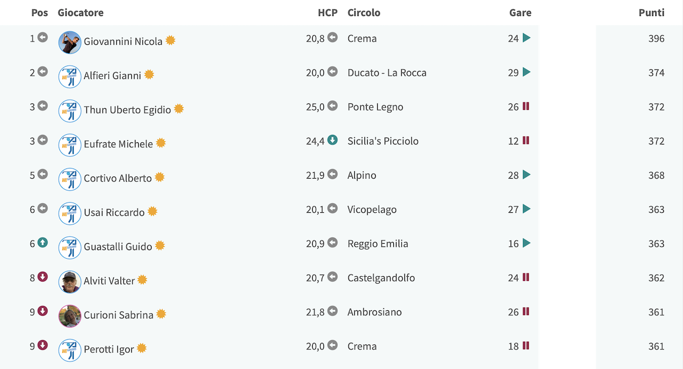The width and height of the screenshot is (683, 369).
Task: Click the red down arrow beside Alviti Valter's position
Action: point(43,277)
